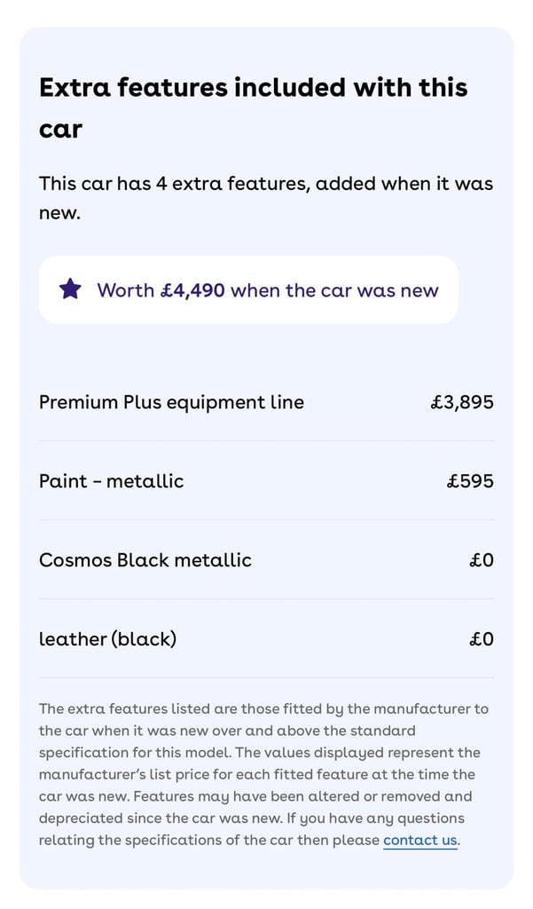Click the 4 extra features description
The image size is (533, 909).
(x=266, y=185)
